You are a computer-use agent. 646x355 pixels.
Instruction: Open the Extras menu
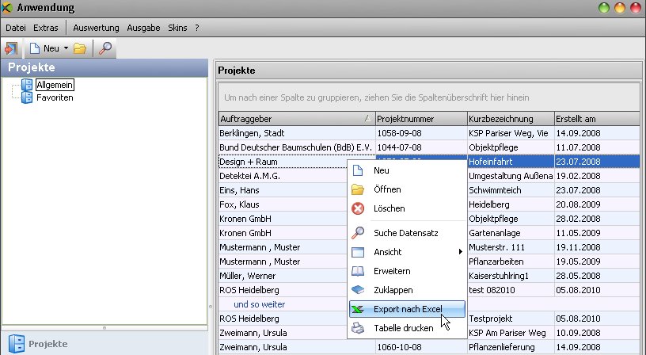click(46, 28)
